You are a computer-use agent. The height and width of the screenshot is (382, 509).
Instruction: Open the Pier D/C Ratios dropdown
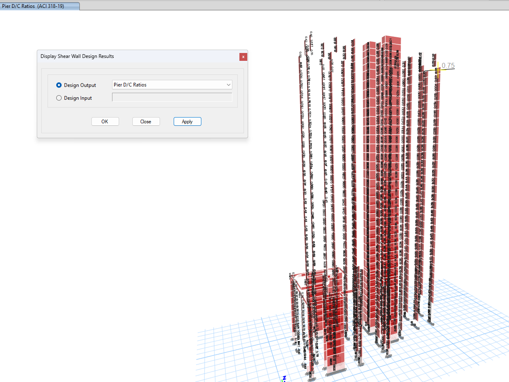(x=172, y=85)
